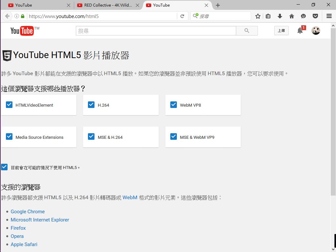
Task: Go to the browser home page icon
Action: tap(292, 16)
